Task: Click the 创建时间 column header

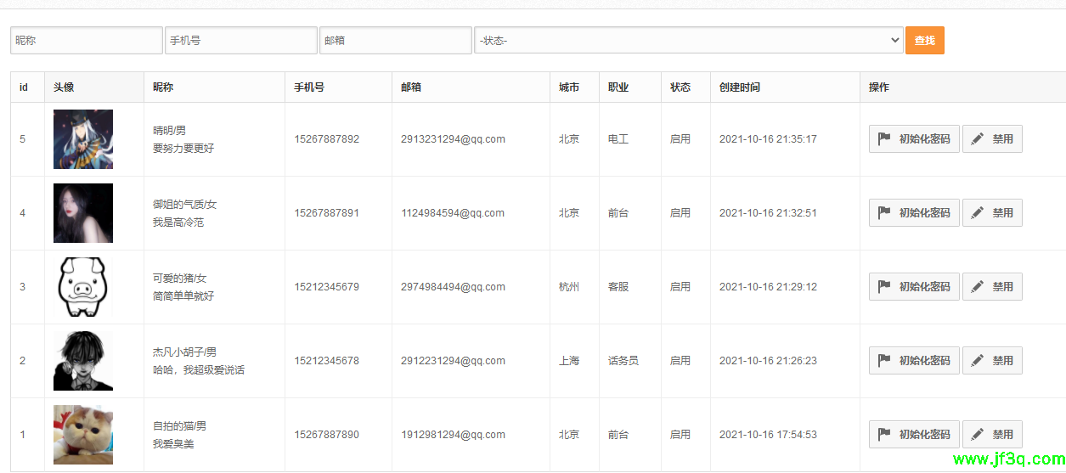Action: (739, 87)
